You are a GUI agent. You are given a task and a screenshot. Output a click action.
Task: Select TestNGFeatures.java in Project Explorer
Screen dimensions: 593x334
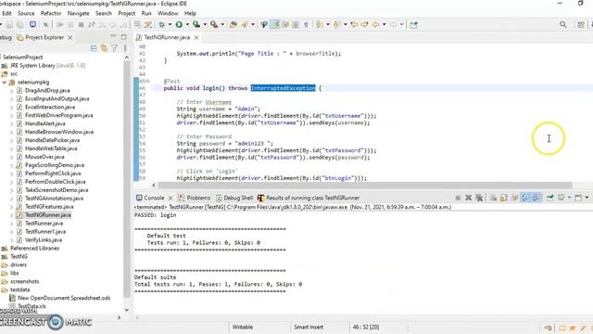49,207
